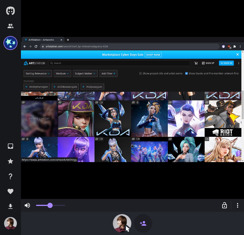Open the room options three-dot menu
The height and width of the screenshot is (235, 244).
[x=238, y=205]
